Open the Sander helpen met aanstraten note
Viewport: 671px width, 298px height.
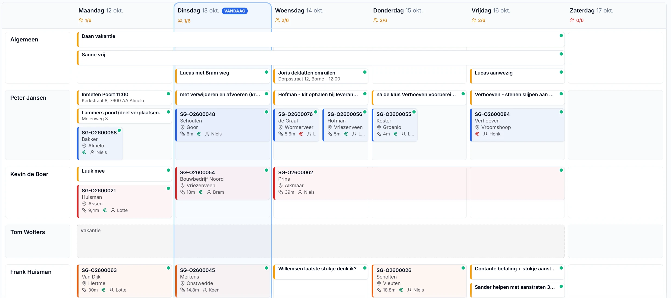coord(517,290)
